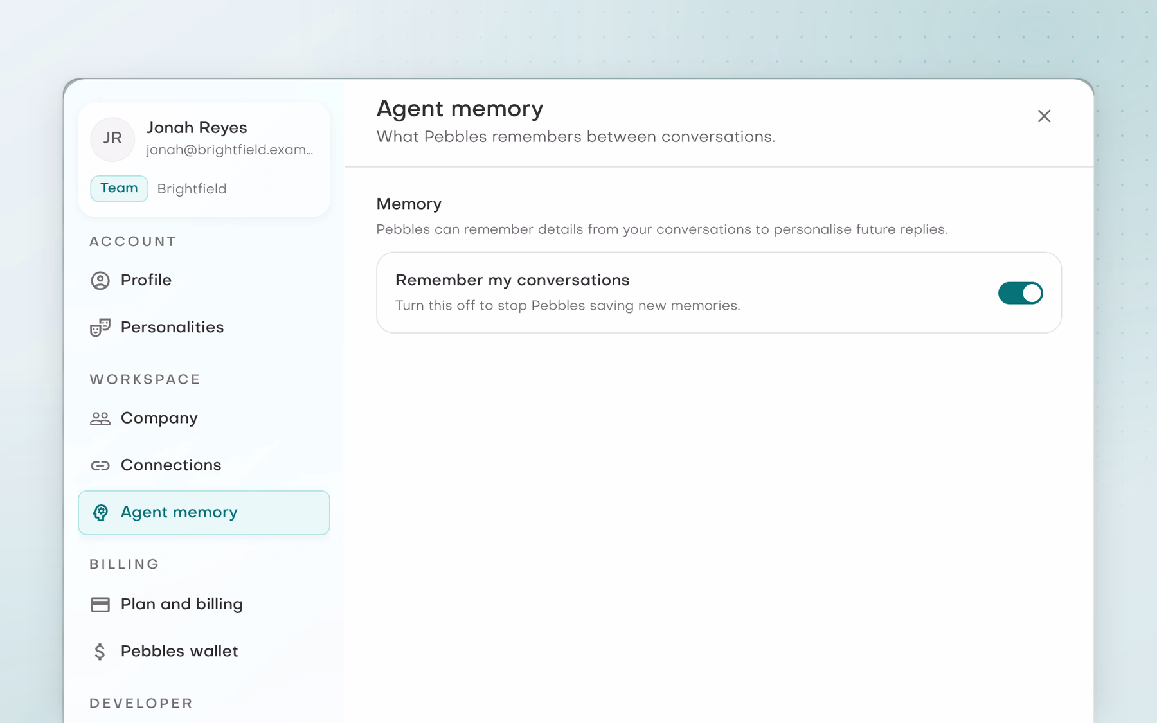Turn off Remember my conversations toggle
The height and width of the screenshot is (723, 1157).
1020,293
